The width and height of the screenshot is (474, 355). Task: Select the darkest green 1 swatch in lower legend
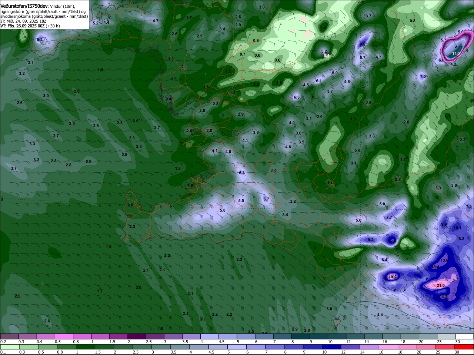[x=86, y=347]
